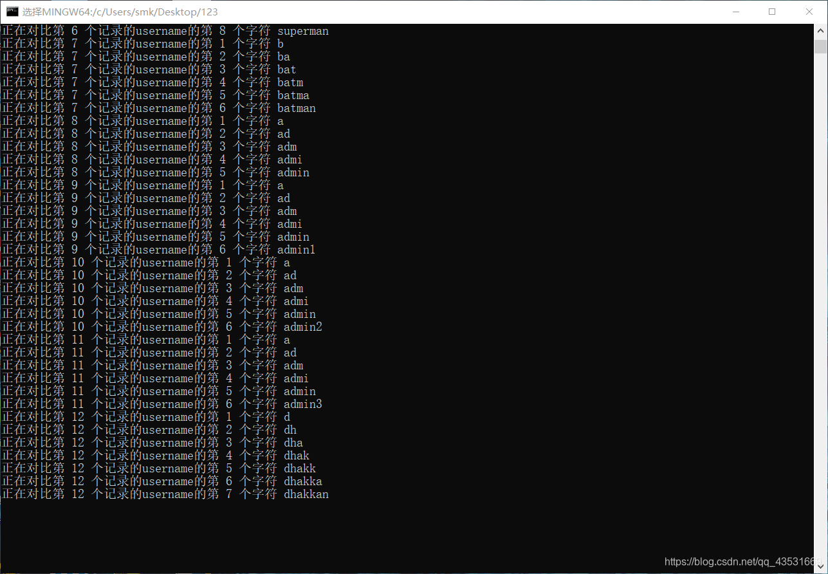828x574 pixels.
Task: Click the line ending with 'admin3'
Action: [x=161, y=404]
